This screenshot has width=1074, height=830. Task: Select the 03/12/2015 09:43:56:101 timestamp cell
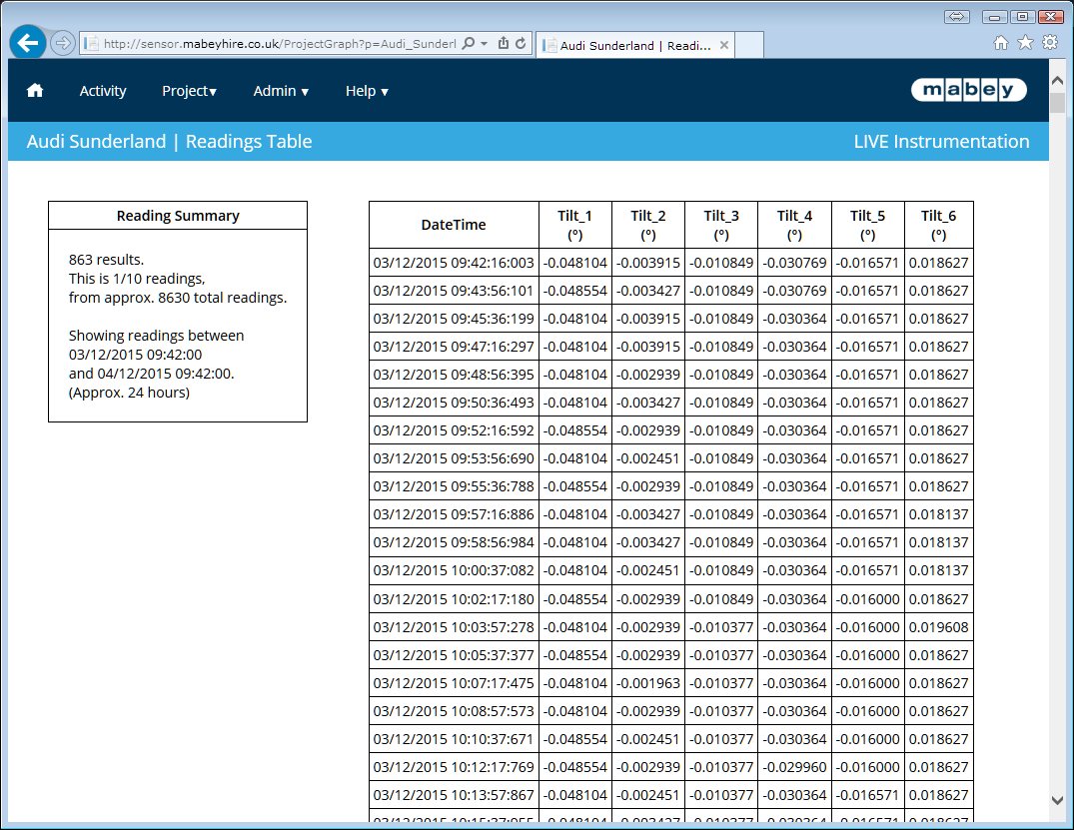click(454, 291)
